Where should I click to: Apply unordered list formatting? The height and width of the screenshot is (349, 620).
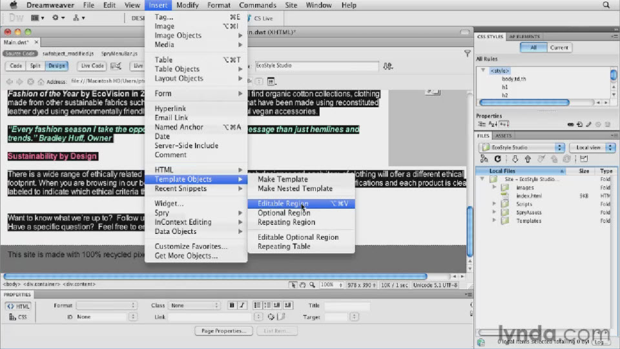(257, 305)
